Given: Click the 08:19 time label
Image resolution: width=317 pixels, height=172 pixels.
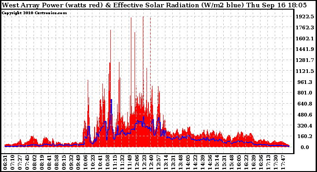Looking at the screenshot, I should click(x=42, y=162).
